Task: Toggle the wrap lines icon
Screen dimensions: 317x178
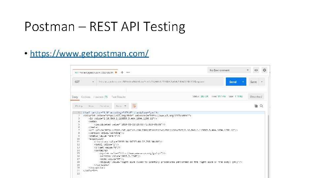Action: (134, 106)
